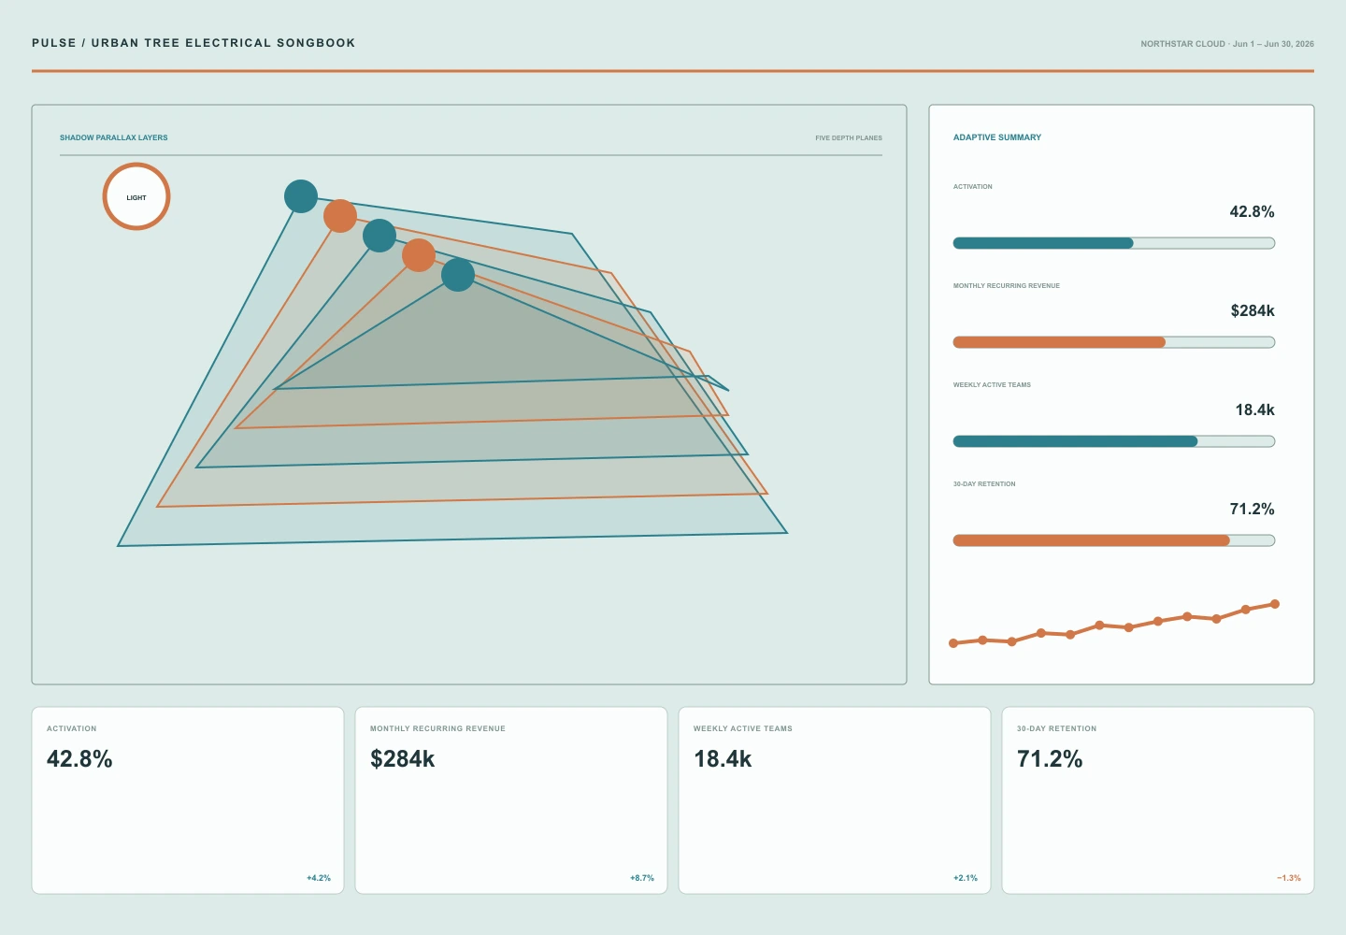Open the Monthly Recurring Revenue $284k card
Viewport: 1346px width, 935px height.
pos(511,800)
